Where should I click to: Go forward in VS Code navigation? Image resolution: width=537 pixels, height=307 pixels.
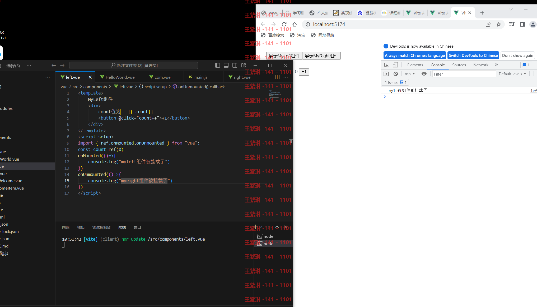(x=62, y=65)
